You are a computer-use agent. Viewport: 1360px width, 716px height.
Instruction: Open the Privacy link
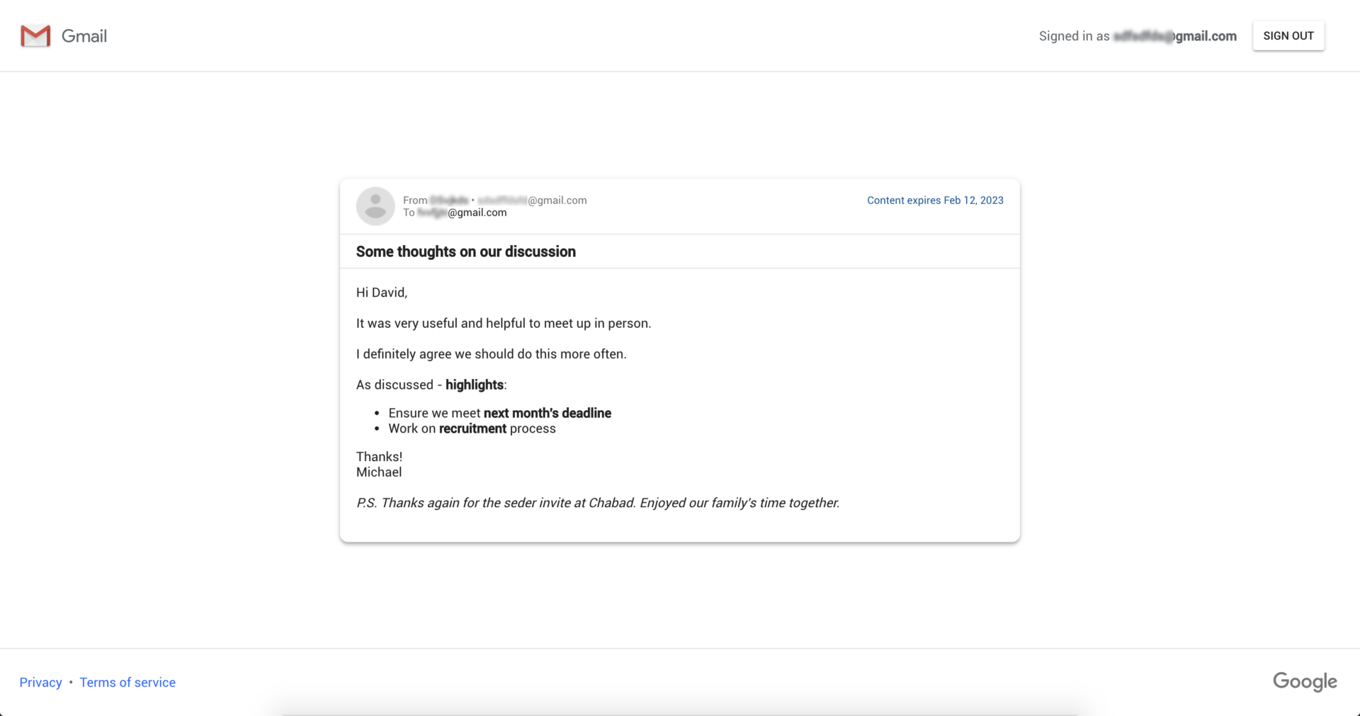click(x=40, y=682)
